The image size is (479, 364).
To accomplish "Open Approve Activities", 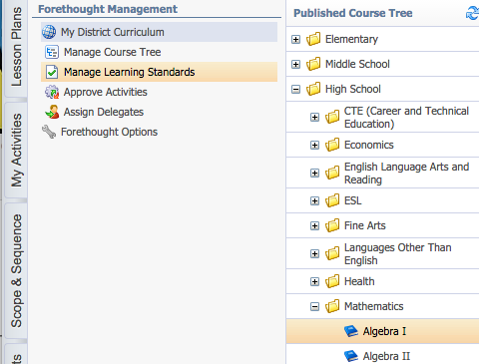I will 159,92.
